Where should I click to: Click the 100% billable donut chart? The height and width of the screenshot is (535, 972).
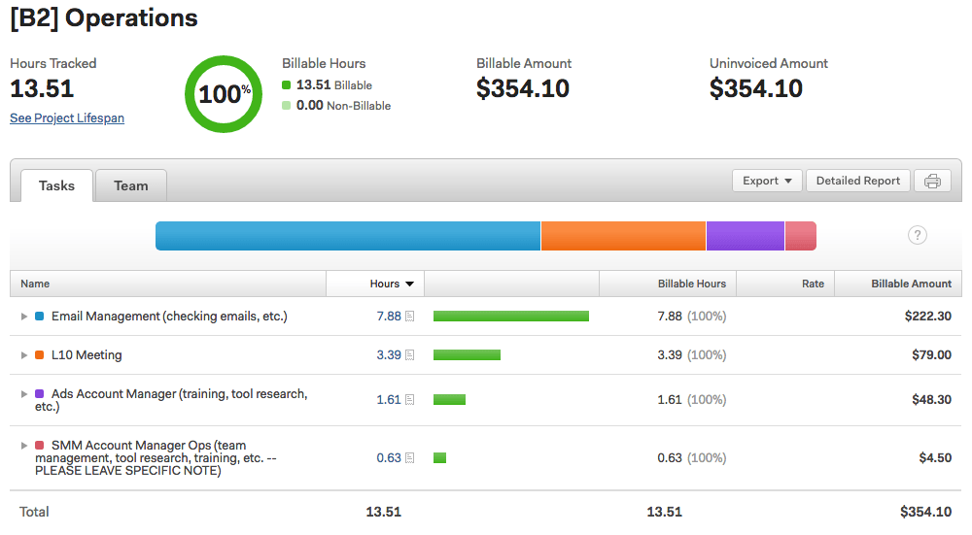pyautogui.click(x=224, y=94)
